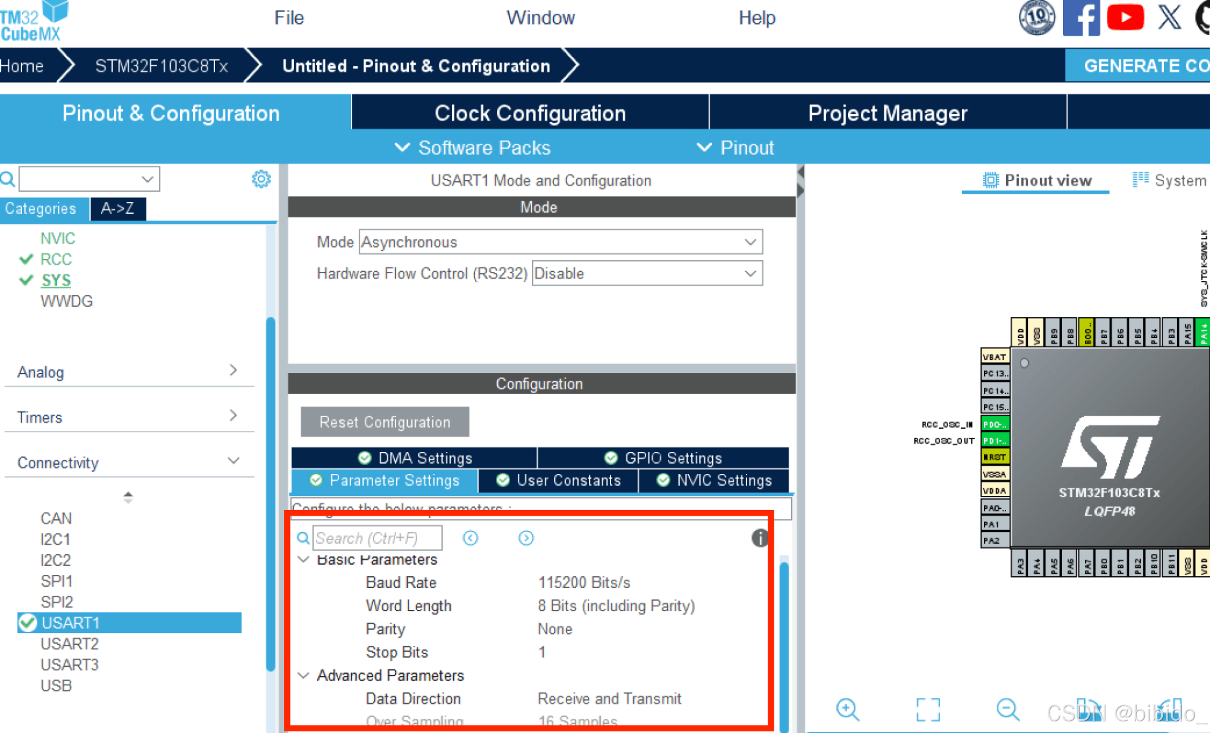Click the settings gear icon in categories panel
1210x733 pixels.
pos(261,179)
